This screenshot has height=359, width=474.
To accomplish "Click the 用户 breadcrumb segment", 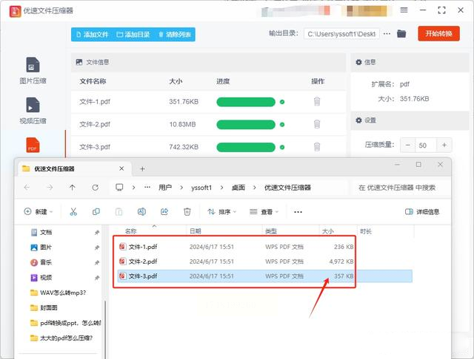I will point(165,188).
